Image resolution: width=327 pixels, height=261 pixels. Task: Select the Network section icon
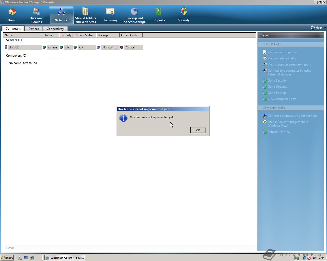tap(61, 12)
